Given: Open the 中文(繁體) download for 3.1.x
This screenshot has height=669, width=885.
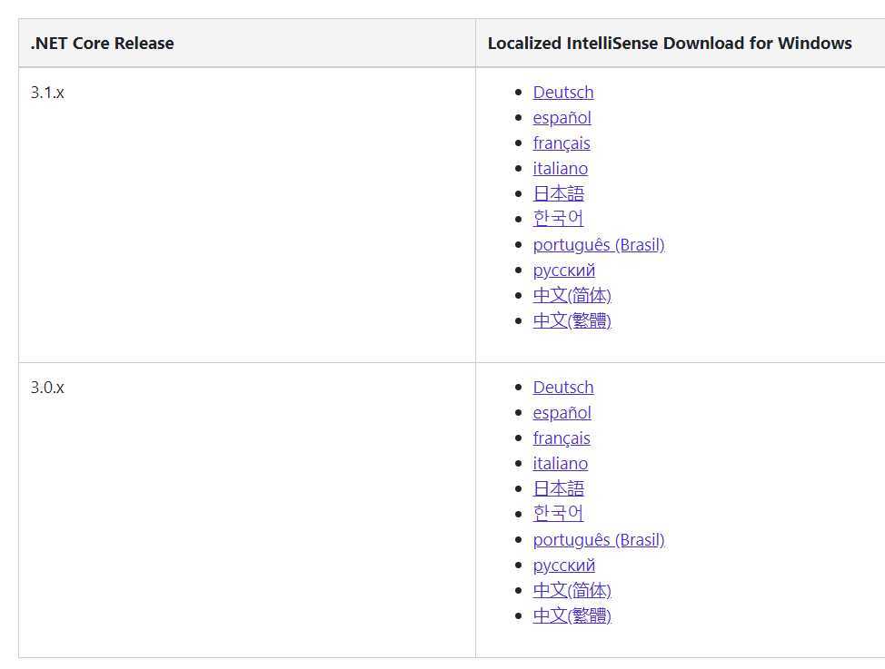Looking at the screenshot, I should coord(572,320).
